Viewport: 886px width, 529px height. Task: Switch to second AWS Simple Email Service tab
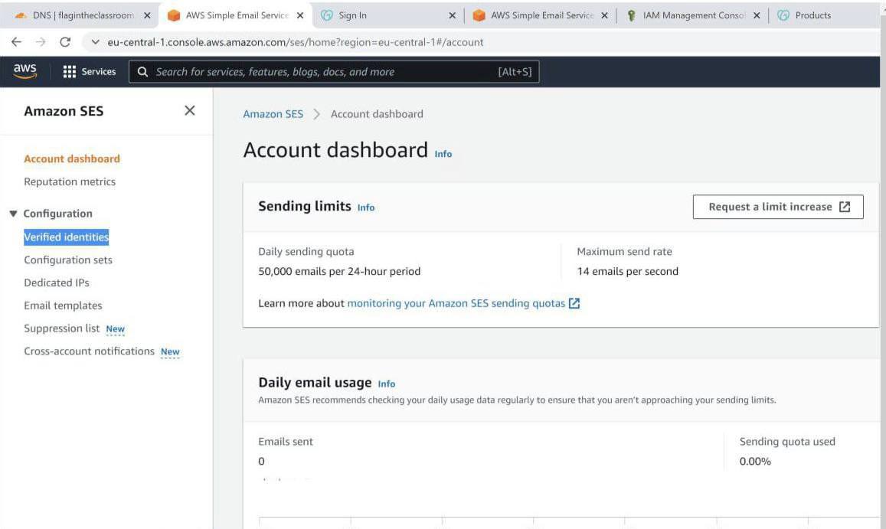[x=541, y=15]
